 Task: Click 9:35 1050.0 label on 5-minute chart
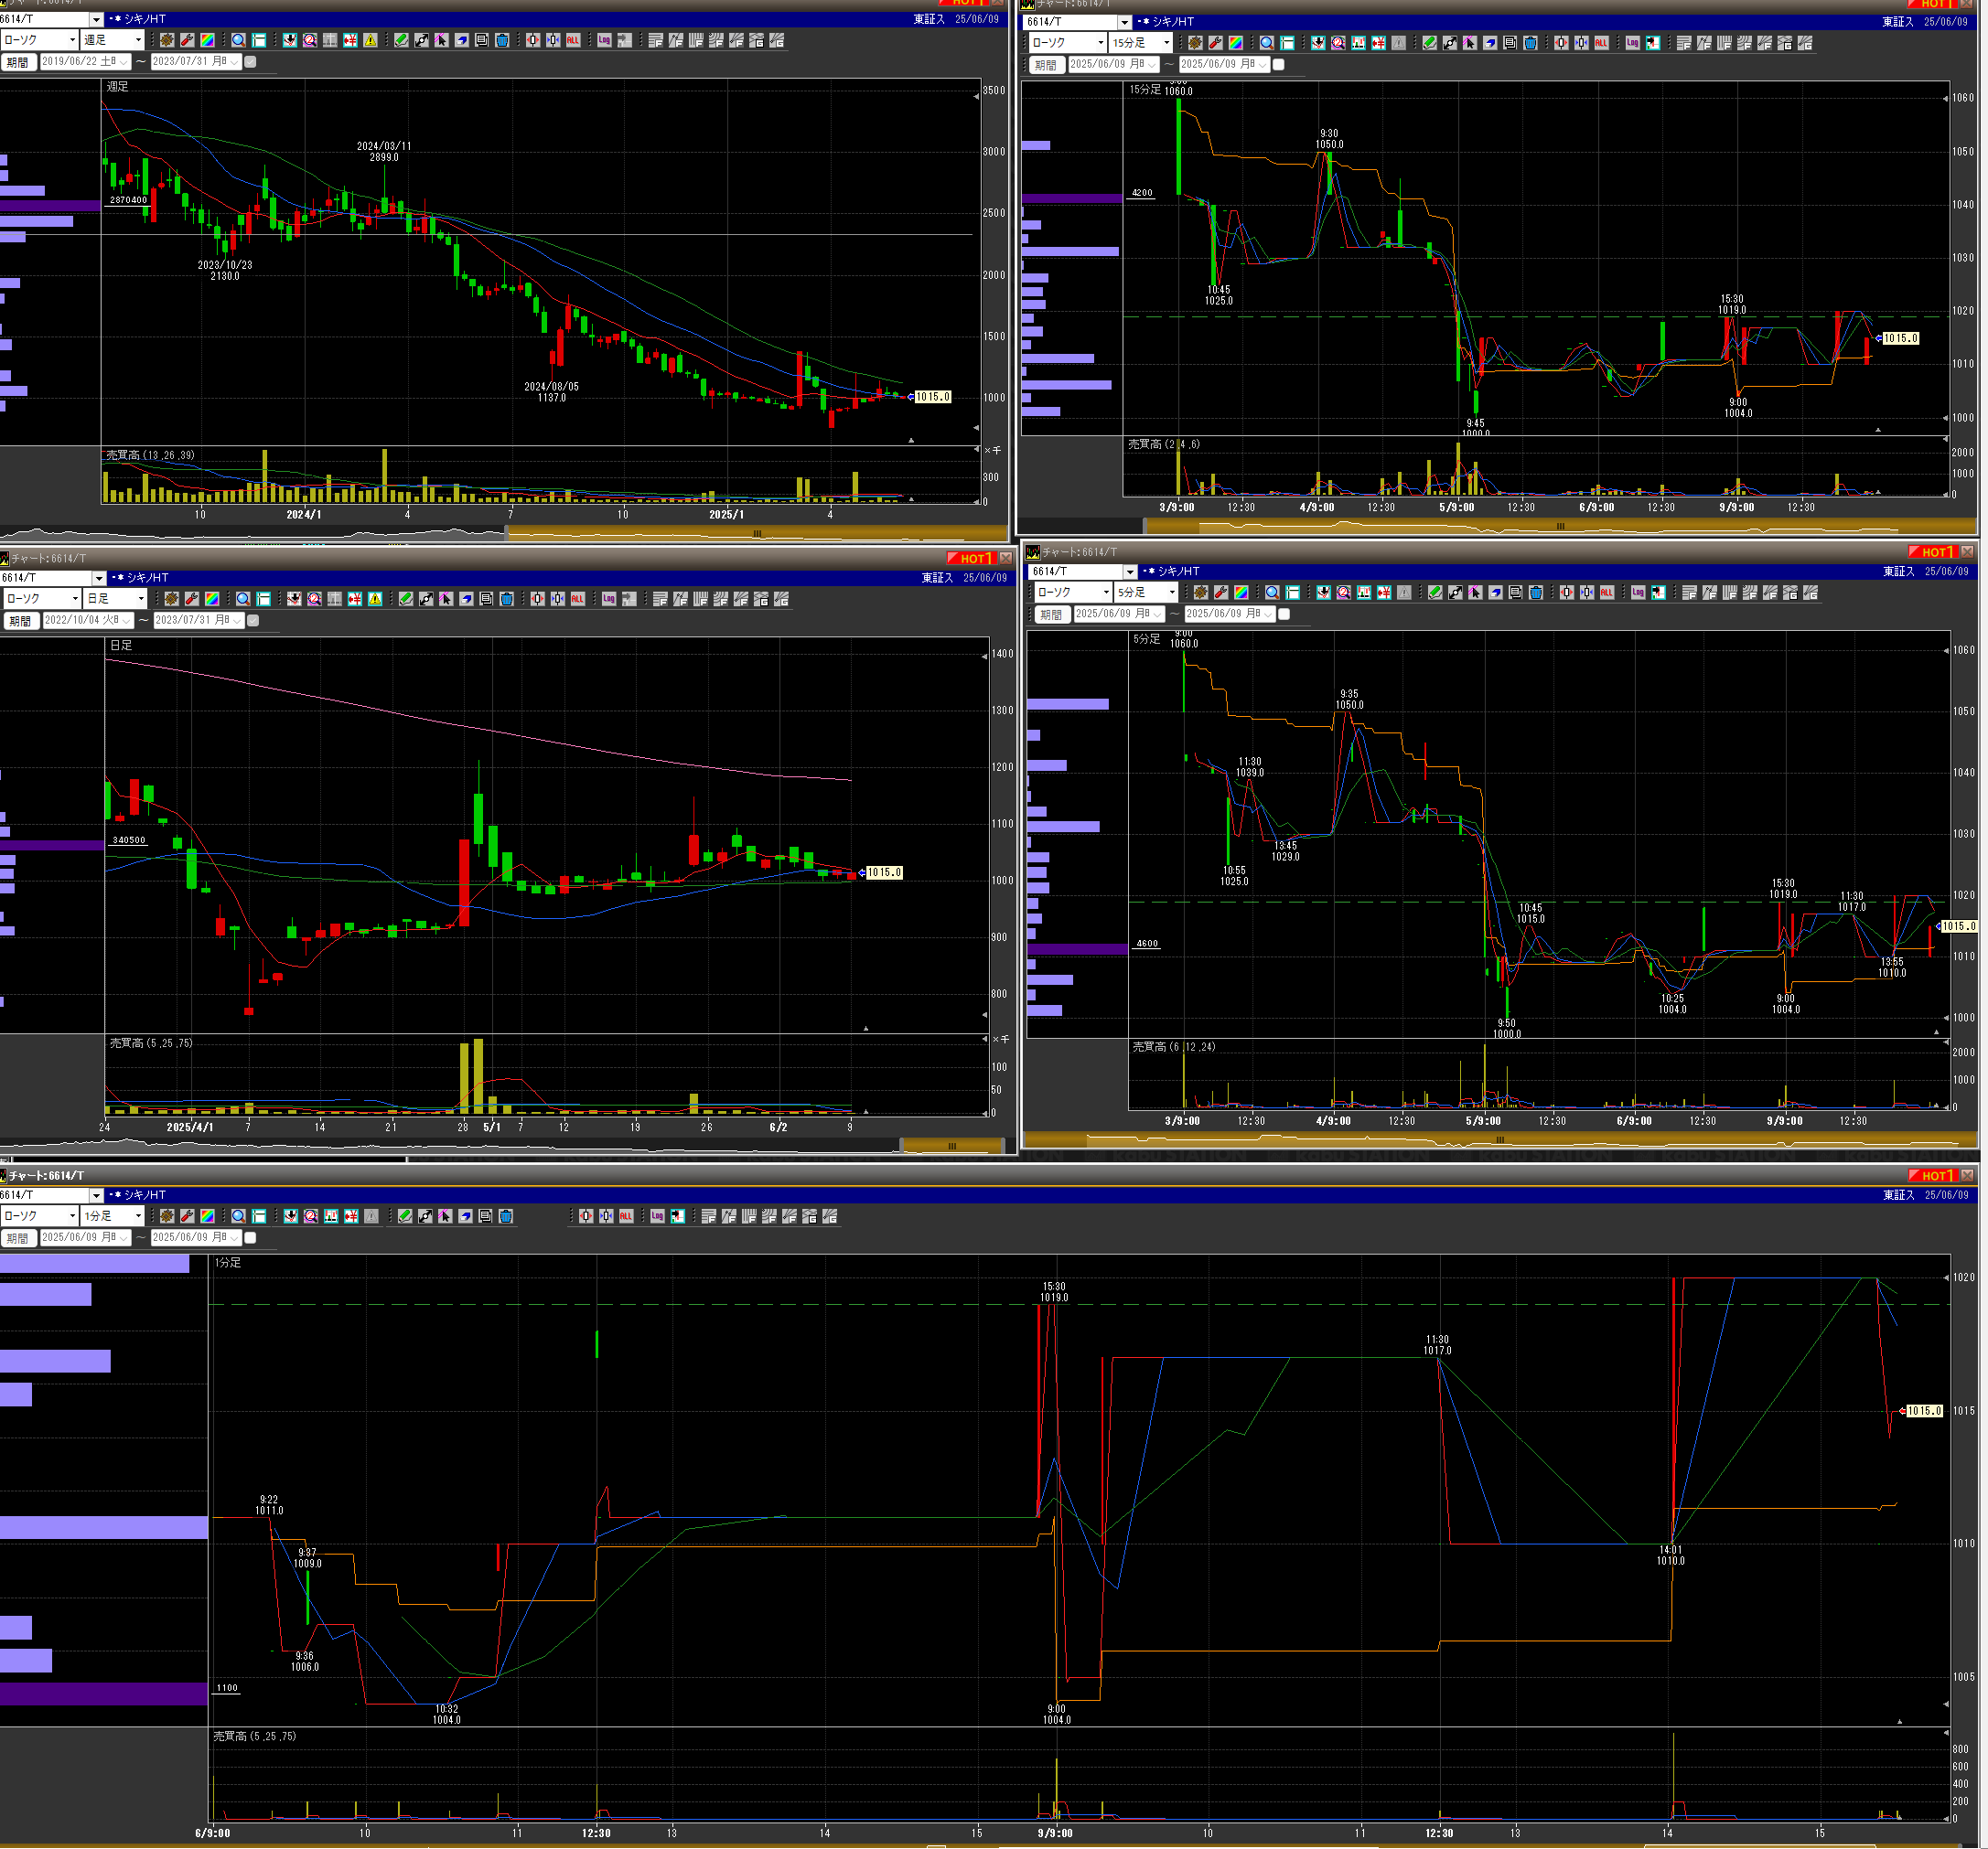point(1350,700)
